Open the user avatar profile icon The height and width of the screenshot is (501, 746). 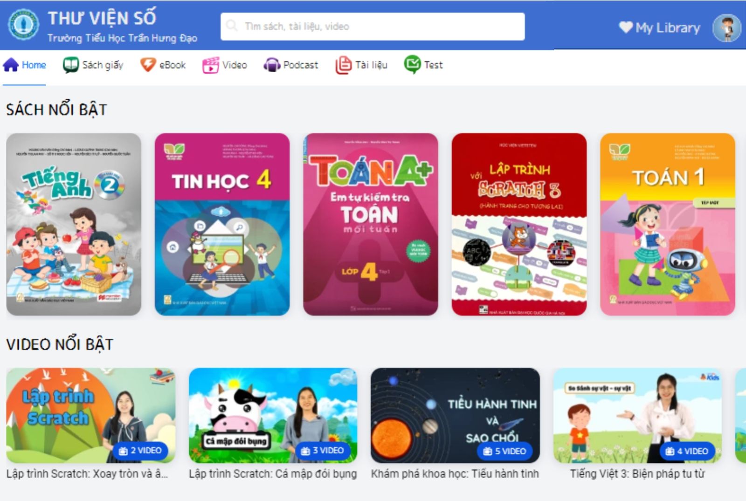pyautogui.click(x=726, y=28)
